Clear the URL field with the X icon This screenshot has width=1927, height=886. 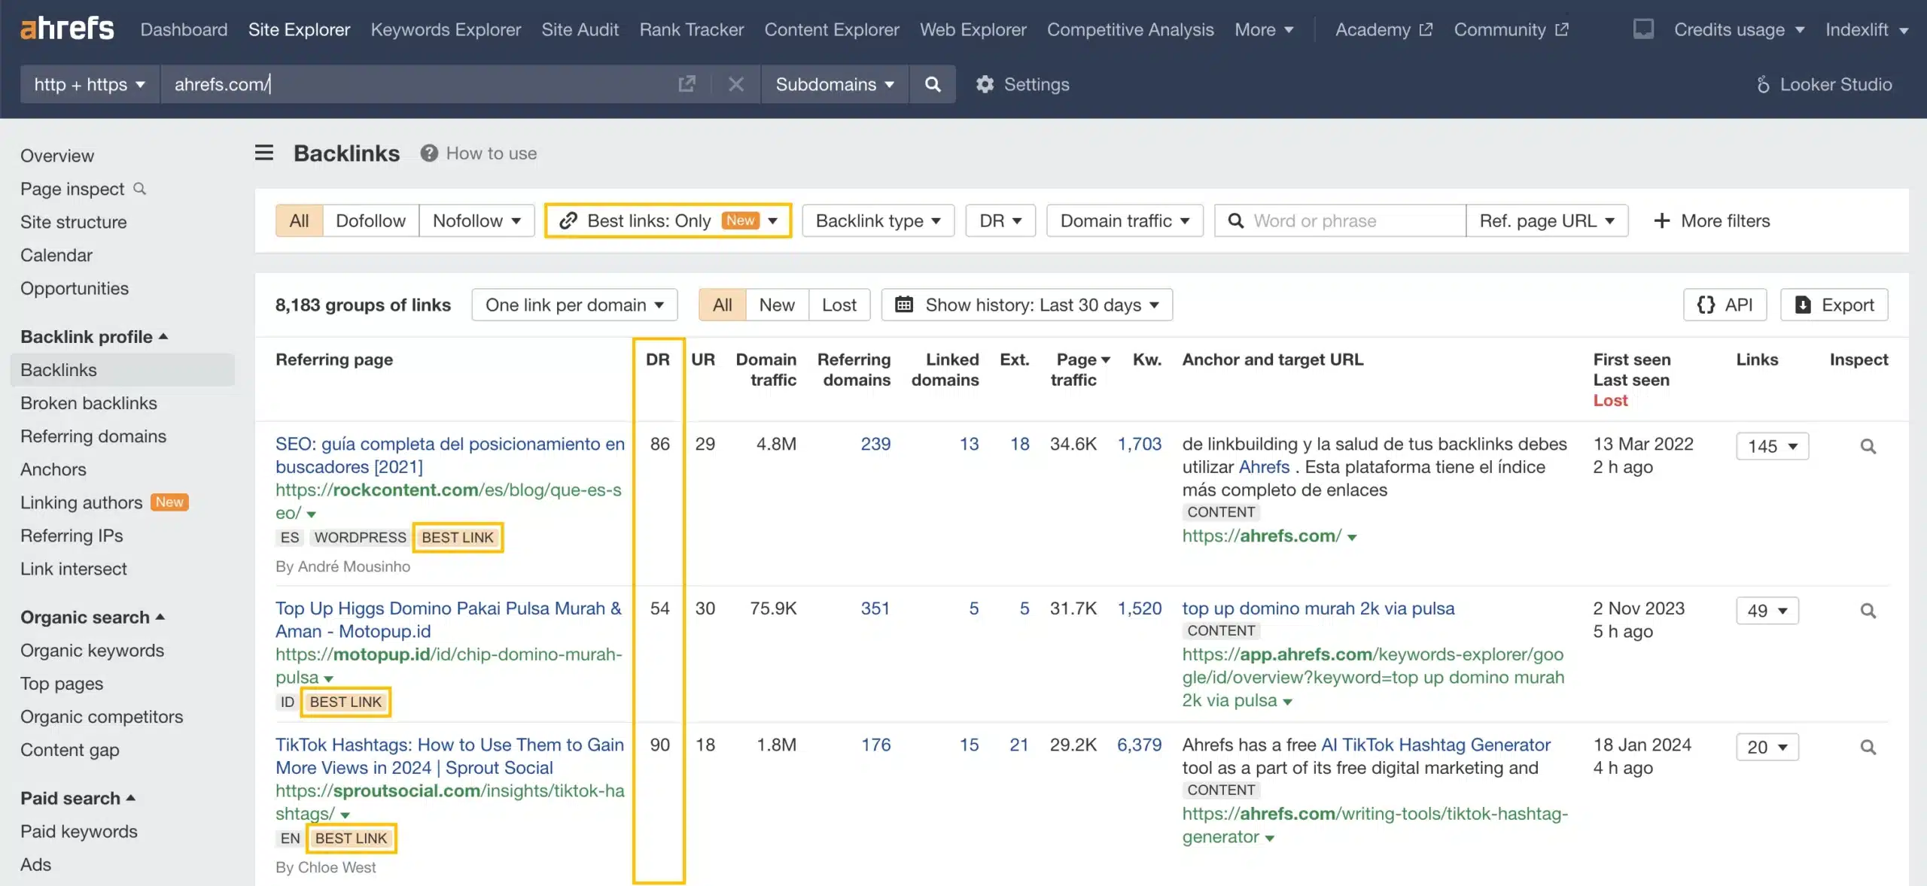click(x=736, y=84)
